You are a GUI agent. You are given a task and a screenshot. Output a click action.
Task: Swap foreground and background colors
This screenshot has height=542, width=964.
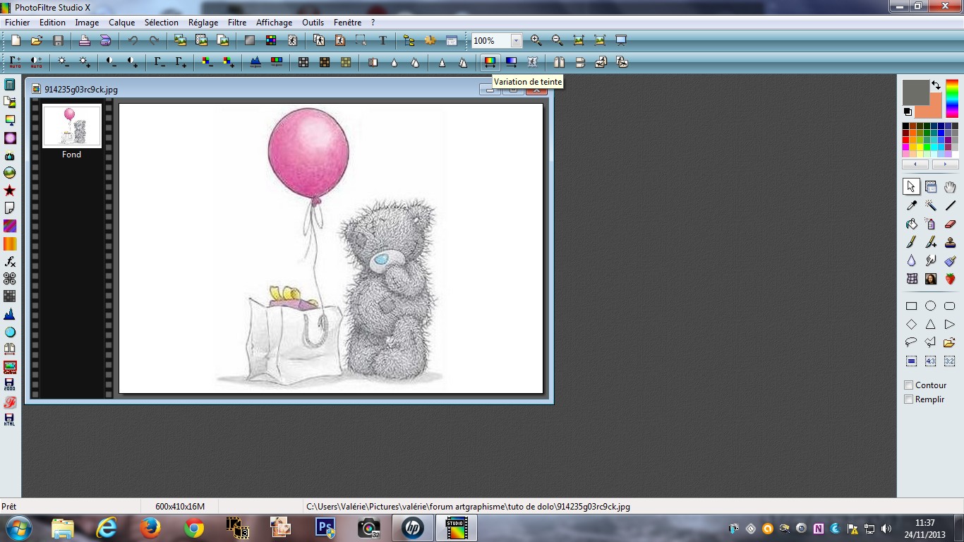pos(936,85)
